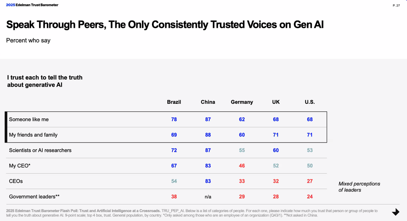The image size is (407, 221).
Task: Click the 'CEOs' row label
Action: (16, 181)
